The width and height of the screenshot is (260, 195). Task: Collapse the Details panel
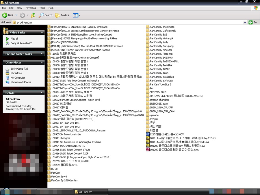[x=42, y=93]
